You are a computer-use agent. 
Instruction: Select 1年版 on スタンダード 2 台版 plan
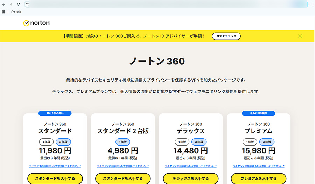click(123, 142)
